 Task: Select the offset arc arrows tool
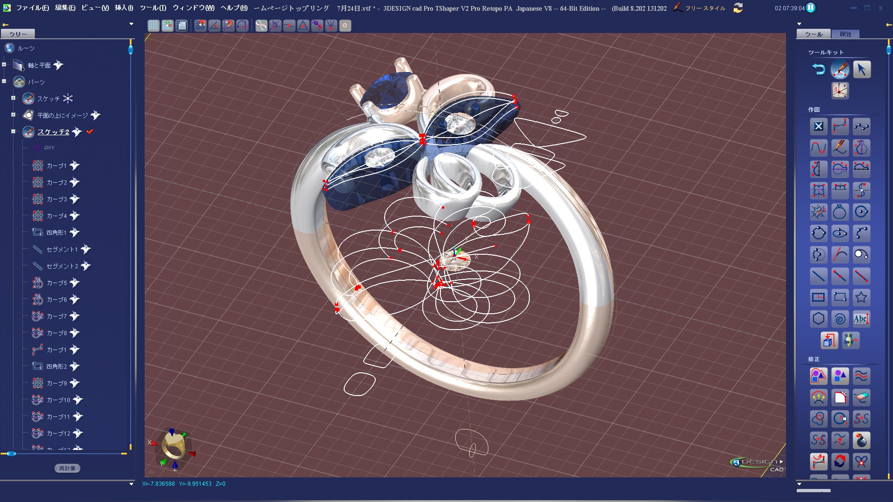[819, 397]
